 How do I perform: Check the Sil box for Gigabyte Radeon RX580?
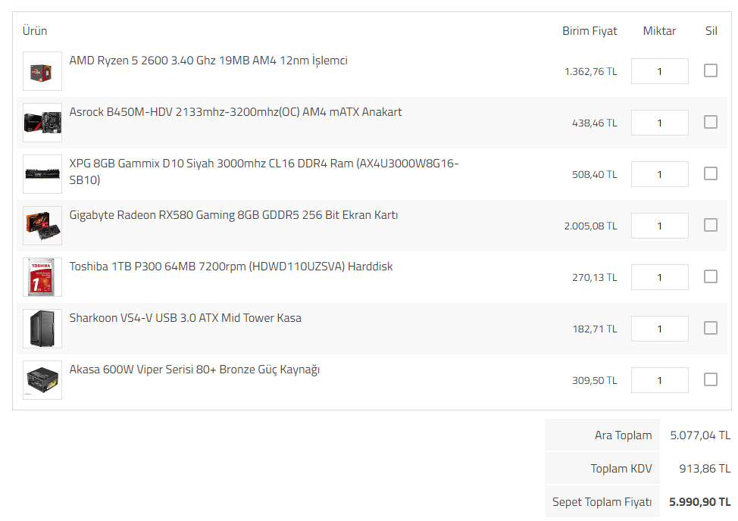click(x=711, y=225)
